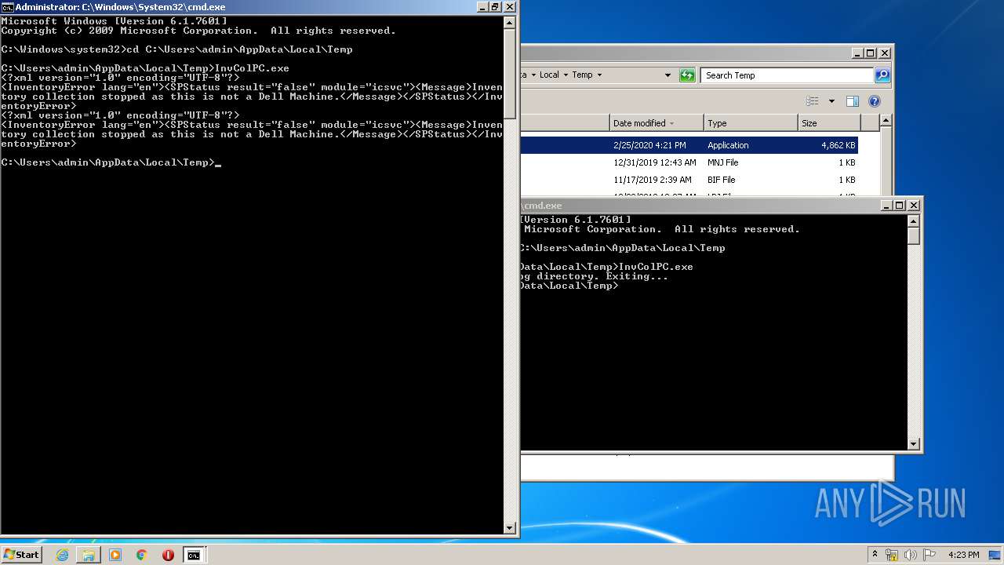Image resolution: width=1004 pixels, height=565 pixels.
Task: Click the scroll-down arrow in second cmd window
Action: pos(913,443)
